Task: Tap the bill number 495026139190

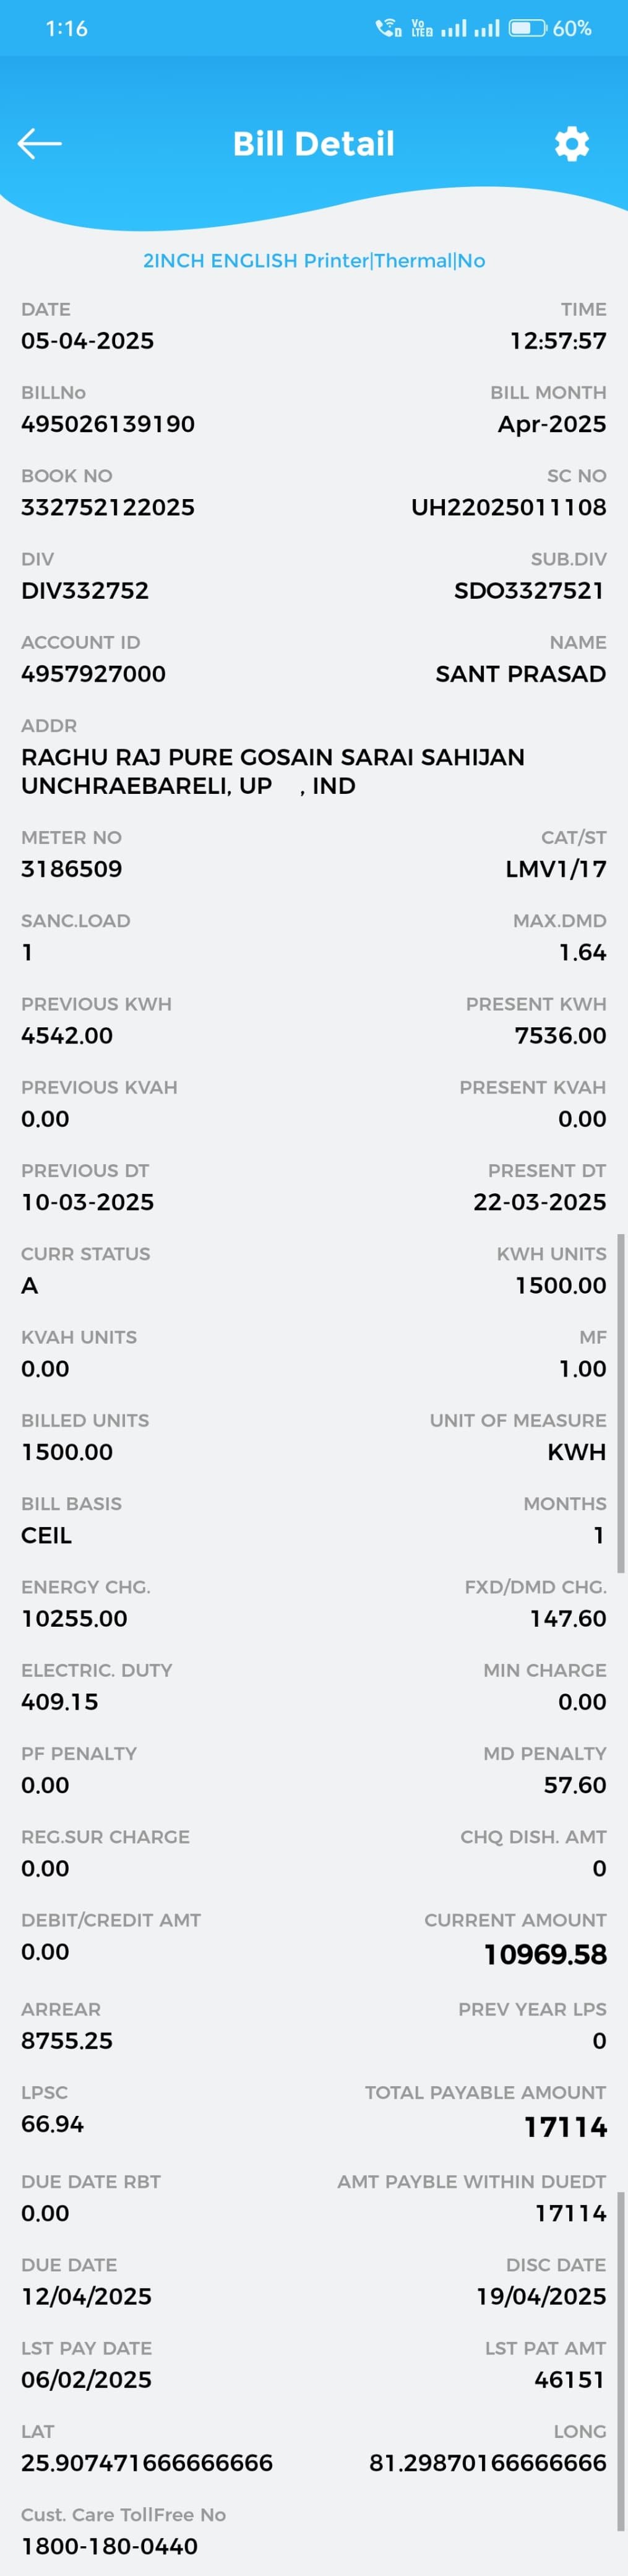Action: point(108,424)
